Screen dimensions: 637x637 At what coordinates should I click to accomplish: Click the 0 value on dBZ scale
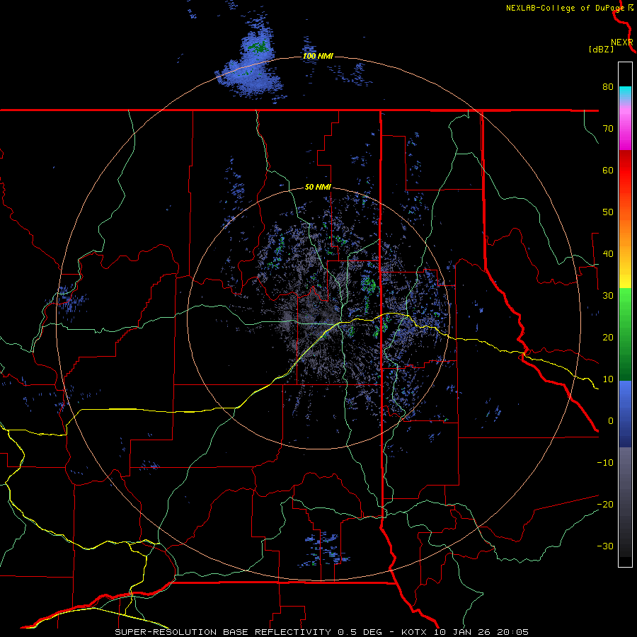point(611,421)
